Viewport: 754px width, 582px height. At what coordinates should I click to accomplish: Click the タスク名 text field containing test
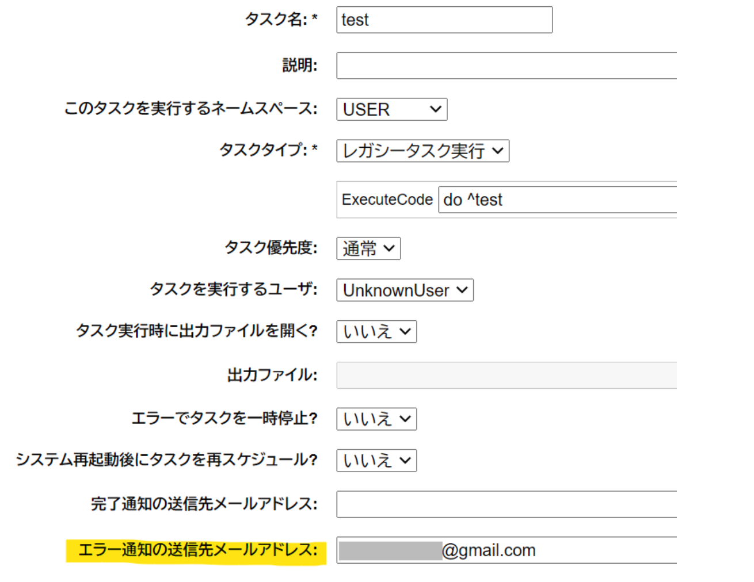click(444, 20)
